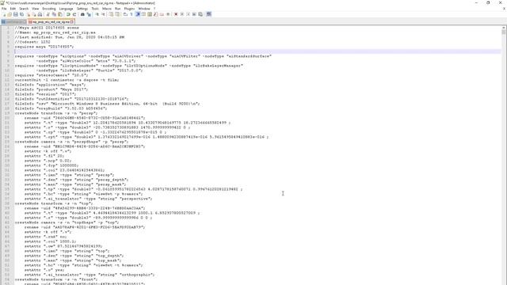Viewport: 507px width, 285px height.
Task: Open the ? help menu
Action: [154, 9]
